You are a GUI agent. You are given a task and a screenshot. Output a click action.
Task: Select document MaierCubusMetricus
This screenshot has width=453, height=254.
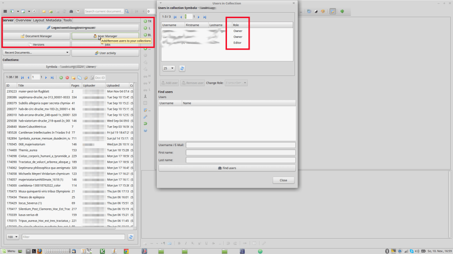[69, 127]
